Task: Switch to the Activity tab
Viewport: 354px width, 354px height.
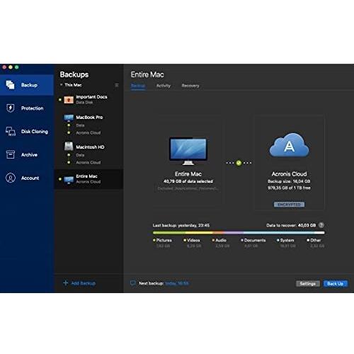Action: (x=164, y=86)
